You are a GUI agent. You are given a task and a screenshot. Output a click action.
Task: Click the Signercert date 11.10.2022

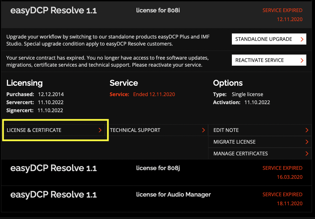click(x=50, y=111)
